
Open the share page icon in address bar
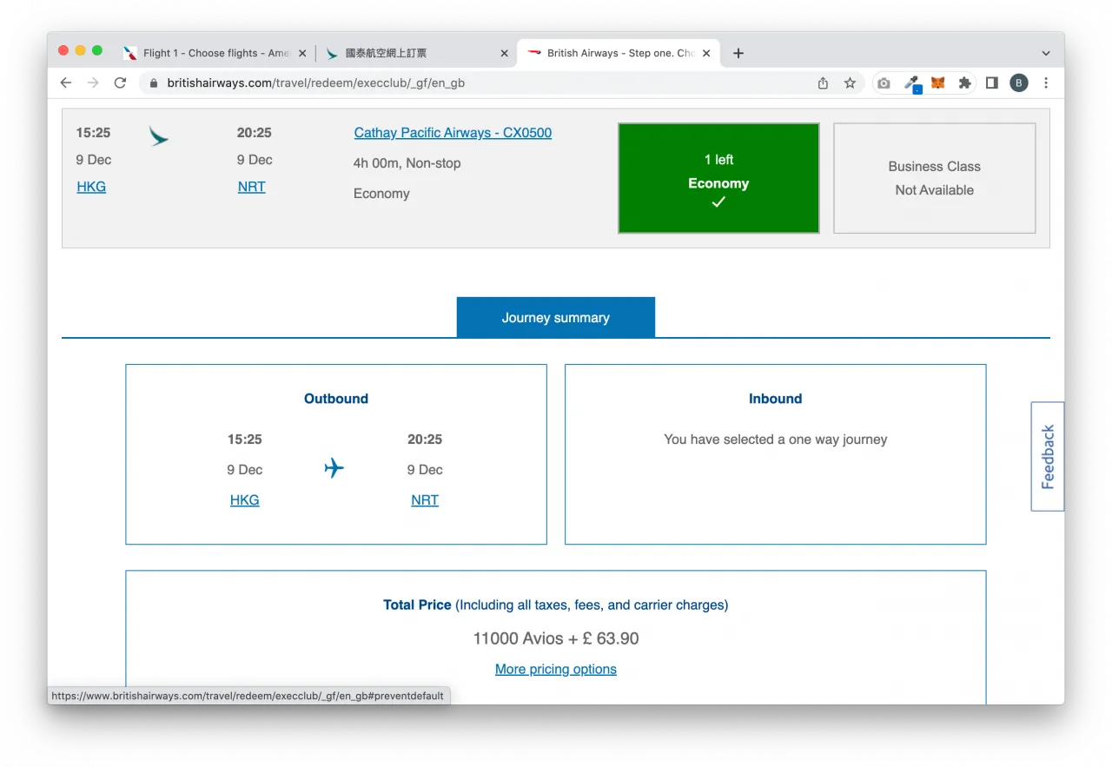823,83
